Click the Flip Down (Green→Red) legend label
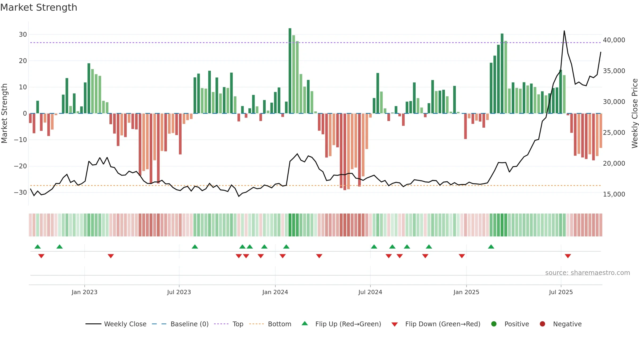This screenshot has height=359, width=639. (443, 324)
